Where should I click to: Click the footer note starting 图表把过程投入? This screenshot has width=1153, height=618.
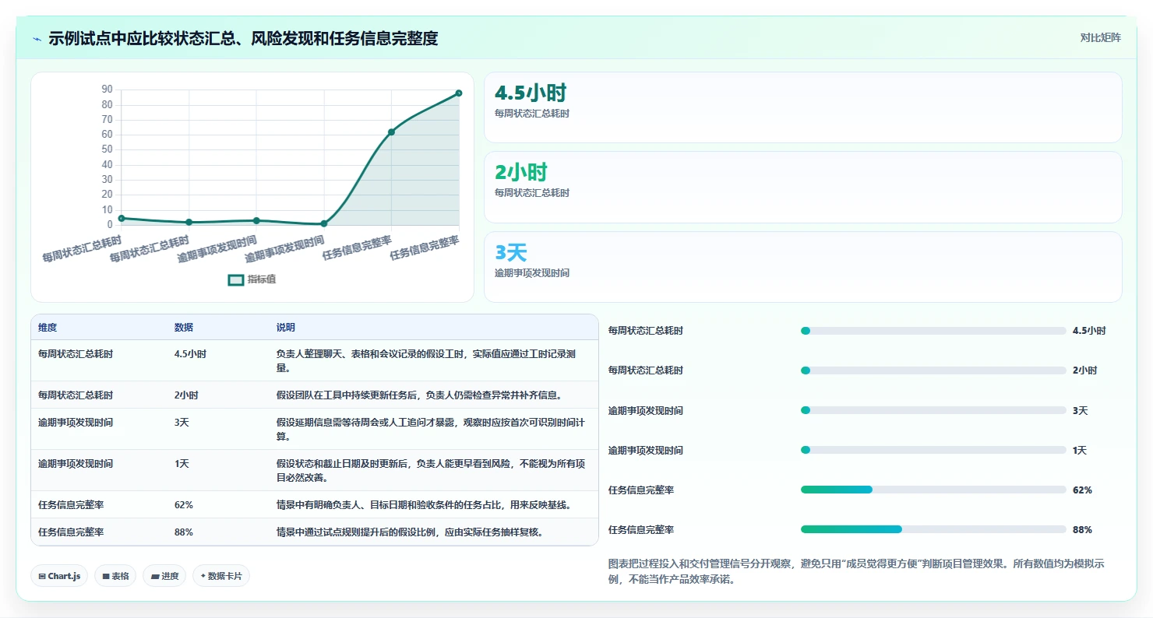(x=856, y=571)
